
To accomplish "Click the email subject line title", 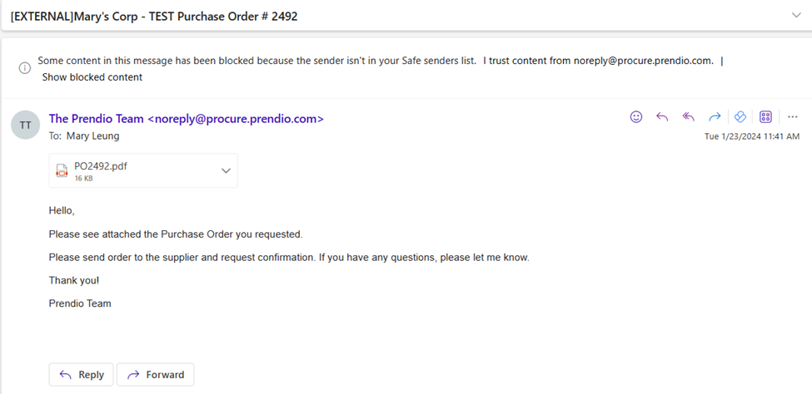I will 154,16.
